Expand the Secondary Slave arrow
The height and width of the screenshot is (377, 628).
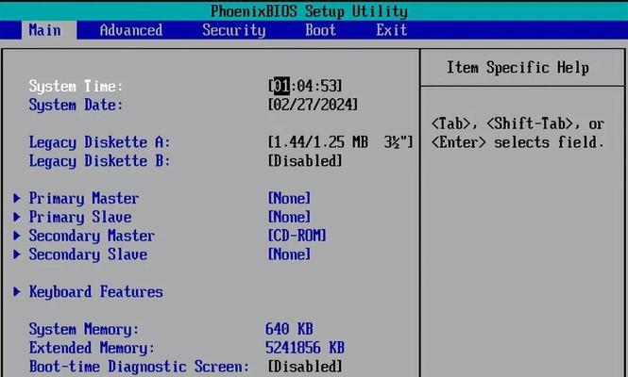17,254
